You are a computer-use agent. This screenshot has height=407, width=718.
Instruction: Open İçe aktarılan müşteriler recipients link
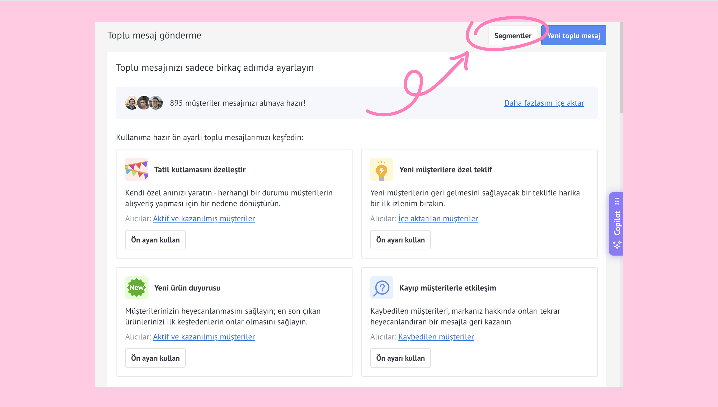[x=438, y=219]
